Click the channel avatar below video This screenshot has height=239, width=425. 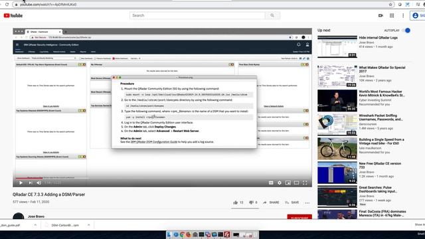point(19,216)
